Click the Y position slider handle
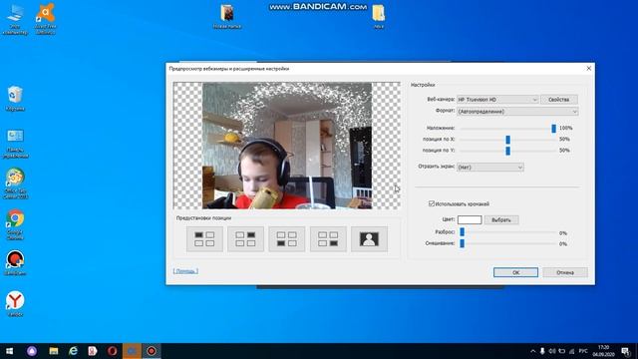The image size is (638, 359). (507, 151)
